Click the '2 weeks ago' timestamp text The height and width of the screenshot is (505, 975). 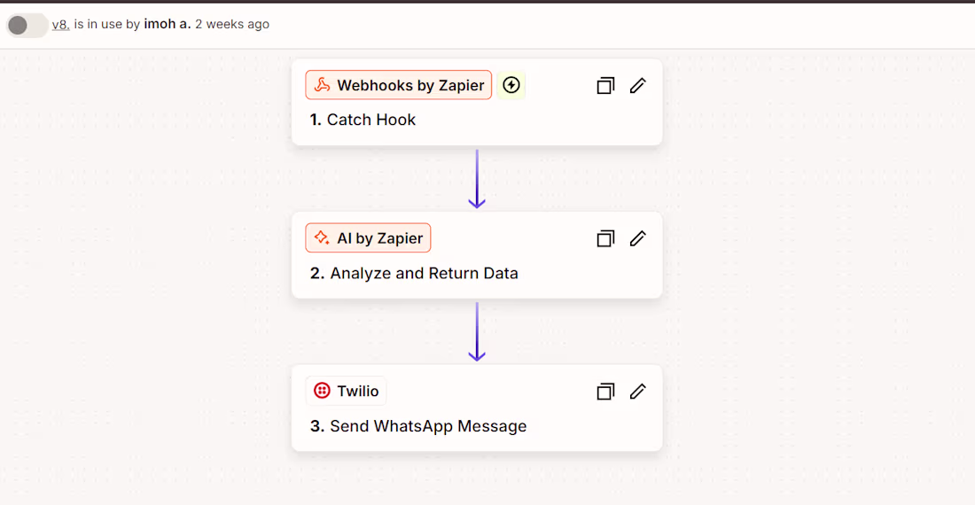[232, 24]
